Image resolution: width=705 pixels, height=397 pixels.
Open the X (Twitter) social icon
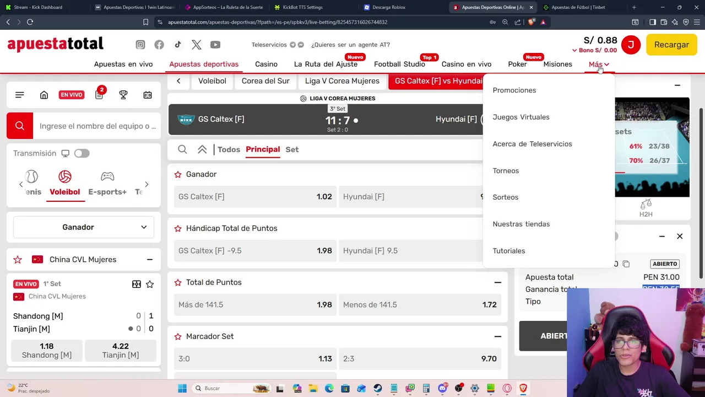(x=197, y=45)
